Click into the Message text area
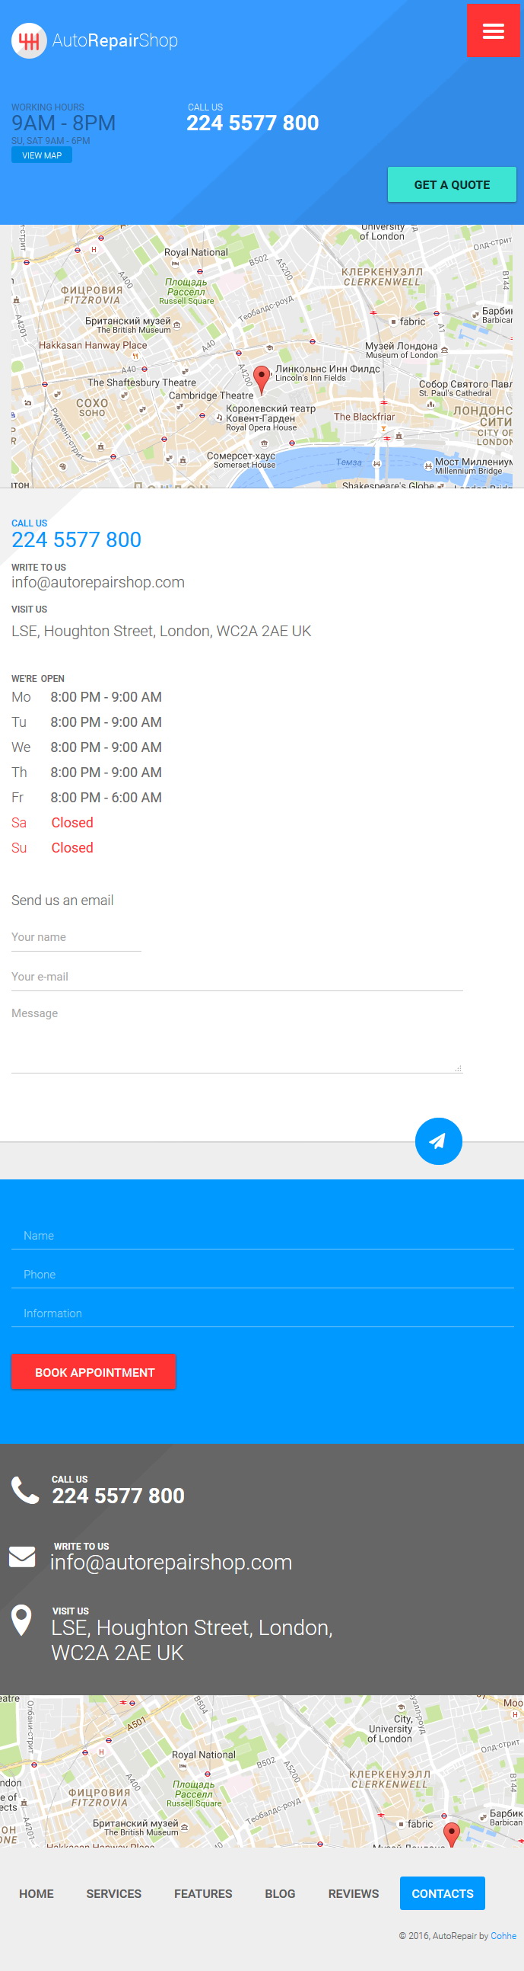This screenshot has width=524, height=1971. 237,1038
